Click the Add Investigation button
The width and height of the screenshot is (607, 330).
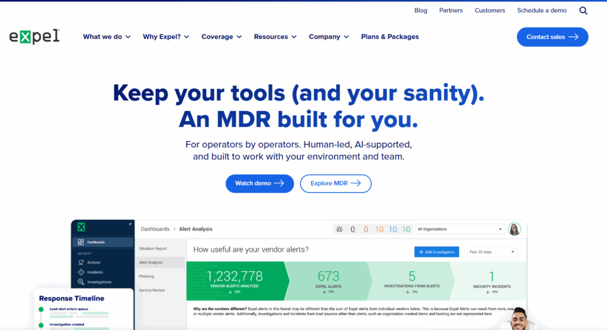(x=437, y=252)
